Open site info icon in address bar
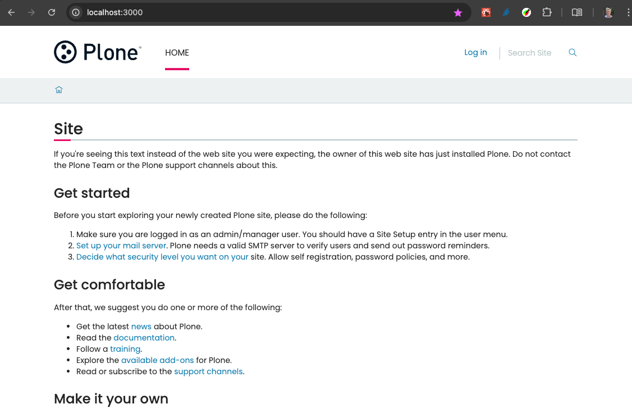 [76, 12]
